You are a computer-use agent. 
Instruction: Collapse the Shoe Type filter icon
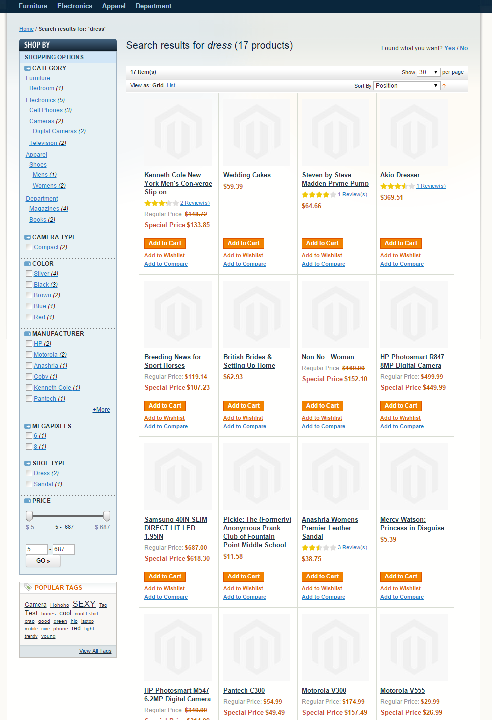28,463
